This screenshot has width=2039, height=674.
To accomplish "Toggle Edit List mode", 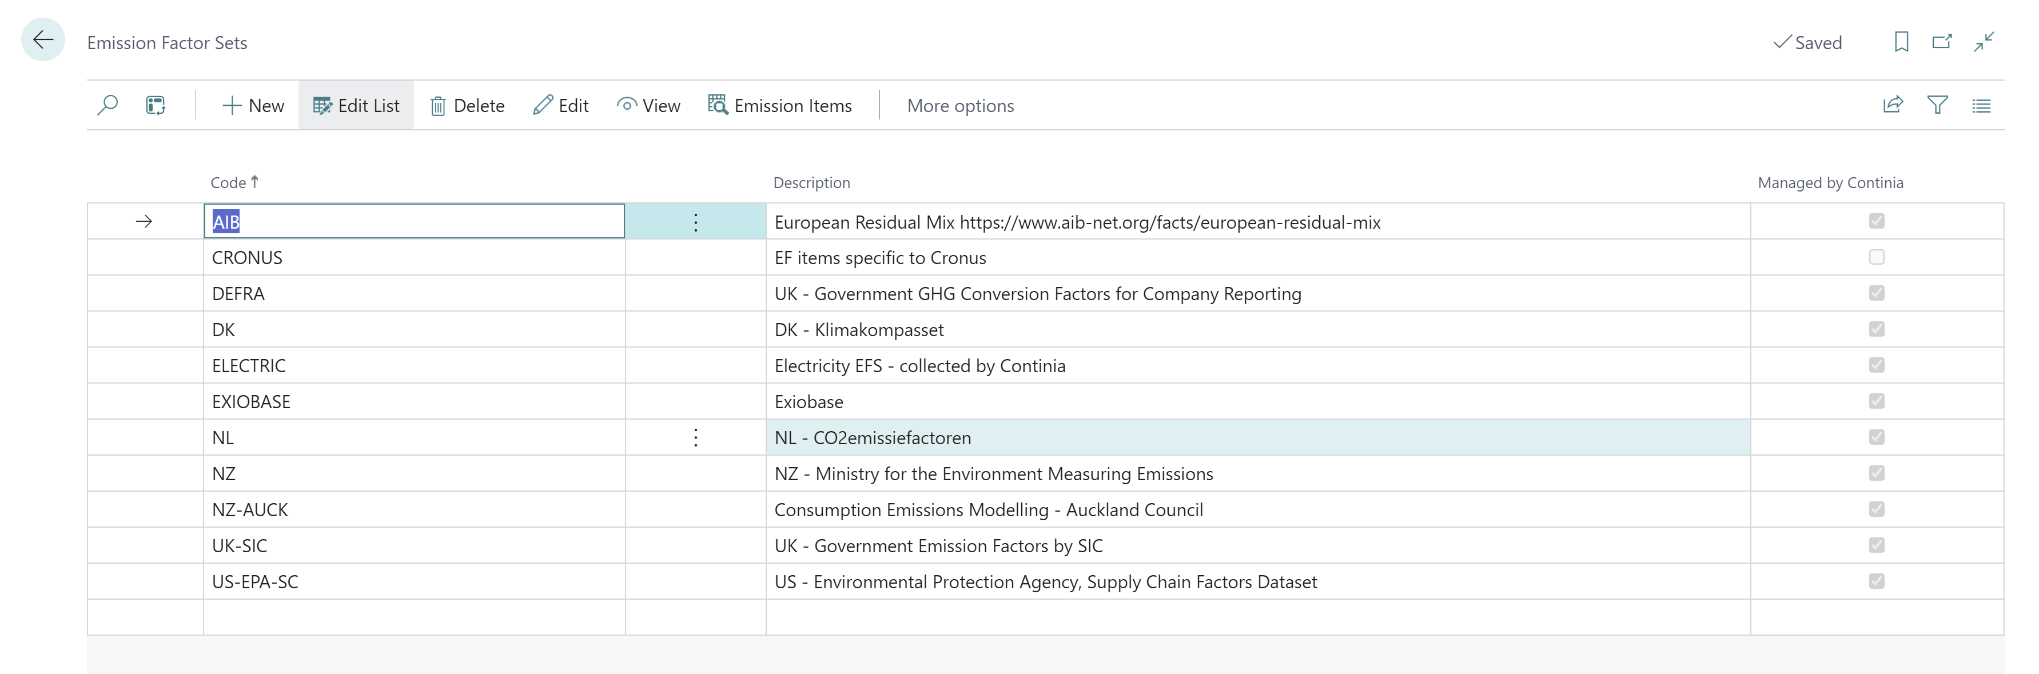I will (356, 105).
